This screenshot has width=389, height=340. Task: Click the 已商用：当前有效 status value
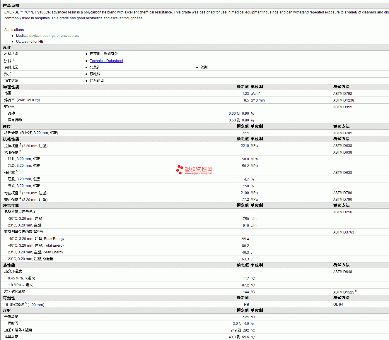[104, 54]
